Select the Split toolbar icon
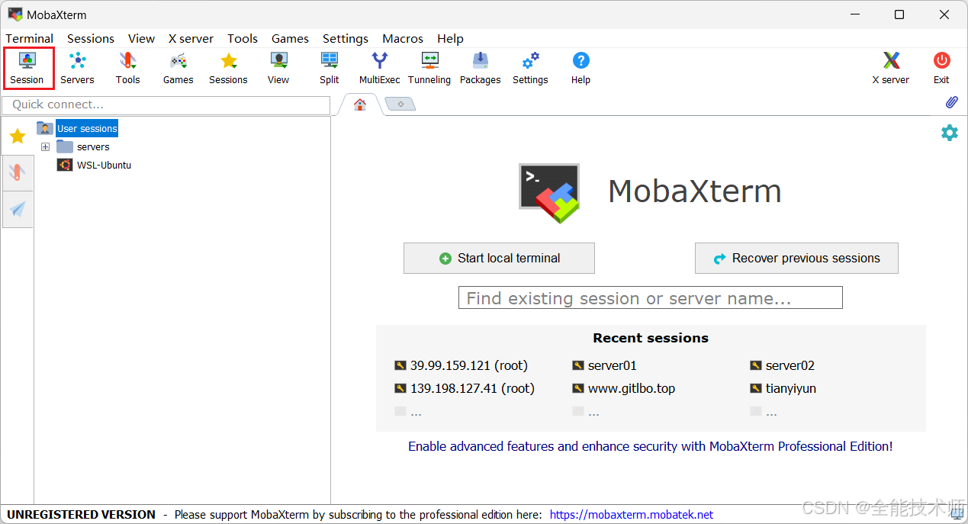Image resolution: width=968 pixels, height=524 pixels. click(x=330, y=68)
